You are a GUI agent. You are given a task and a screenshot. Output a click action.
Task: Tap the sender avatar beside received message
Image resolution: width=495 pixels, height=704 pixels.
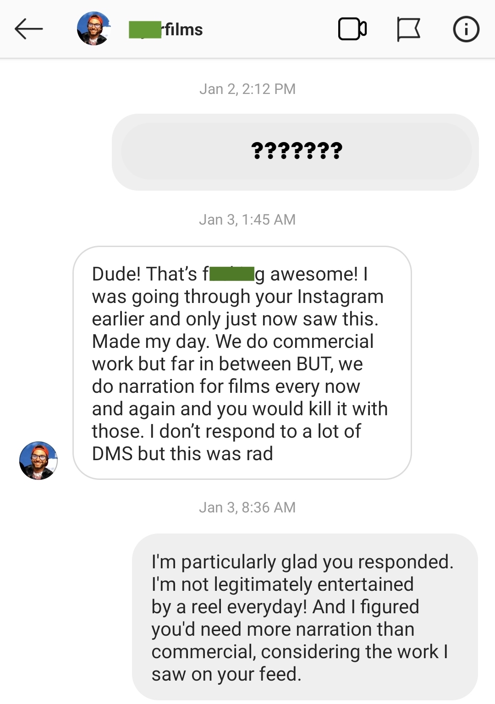pos(38,460)
